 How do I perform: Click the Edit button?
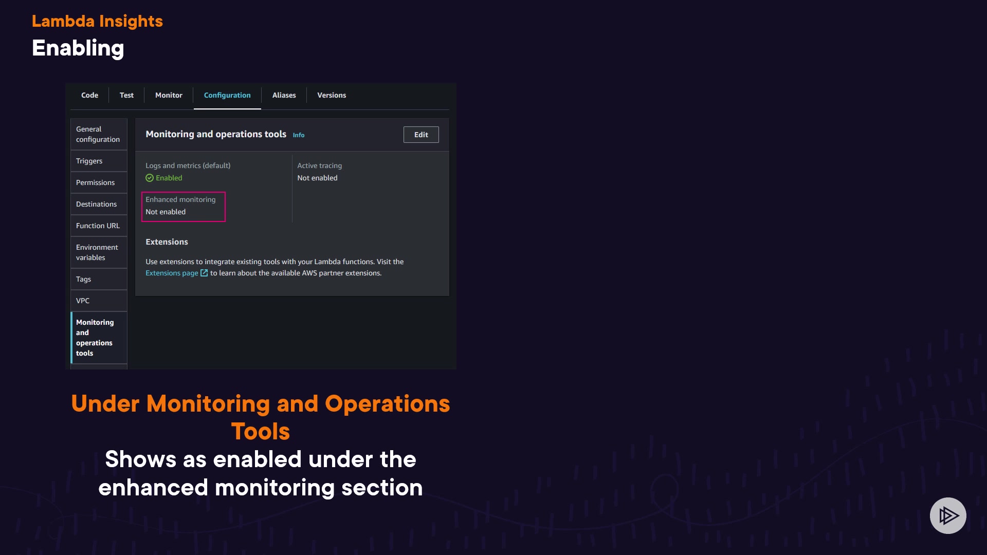click(421, 135)
